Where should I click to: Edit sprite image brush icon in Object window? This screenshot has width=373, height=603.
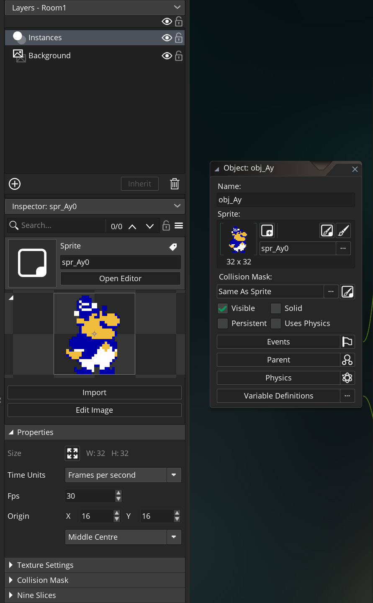coord(343,230)
